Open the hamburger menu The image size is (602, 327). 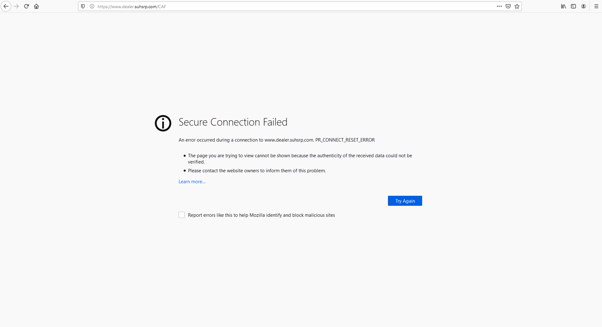[x=596, y=6]
